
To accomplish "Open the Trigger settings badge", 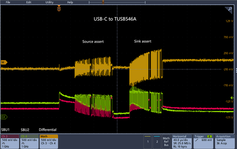I will tap(203, 142).
